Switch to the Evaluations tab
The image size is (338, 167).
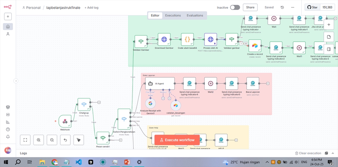(x=195, y=15)
